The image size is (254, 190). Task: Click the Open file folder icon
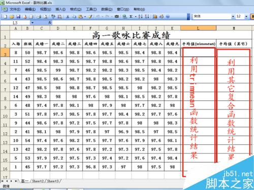(x=12, y=17)
